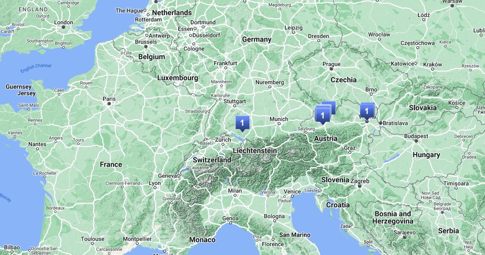Screen dimensions: 485x255
Task: Click the blue marker near Lake Constance
Action: click(242, 123)
